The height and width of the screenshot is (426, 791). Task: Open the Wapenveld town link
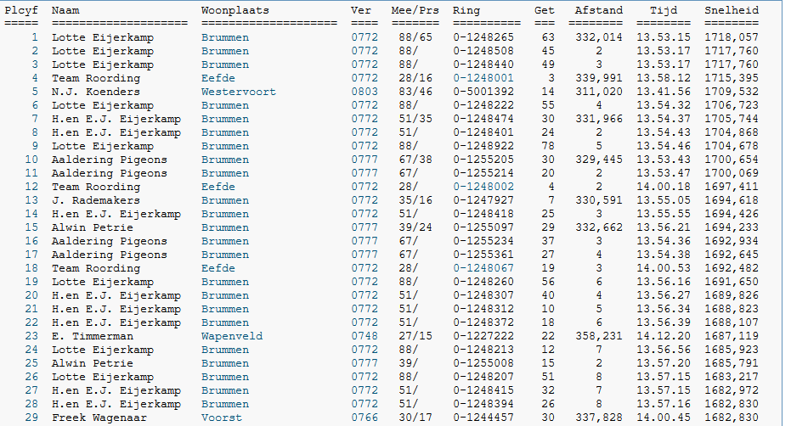pyautogui.click(x=231, y=336)
